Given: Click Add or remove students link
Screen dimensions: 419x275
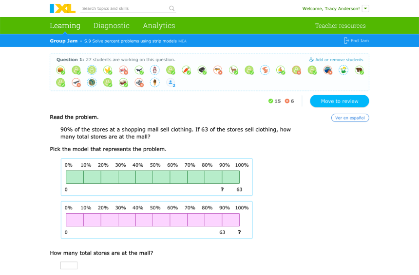Looking at the screenshot, I should coord(339,60).
